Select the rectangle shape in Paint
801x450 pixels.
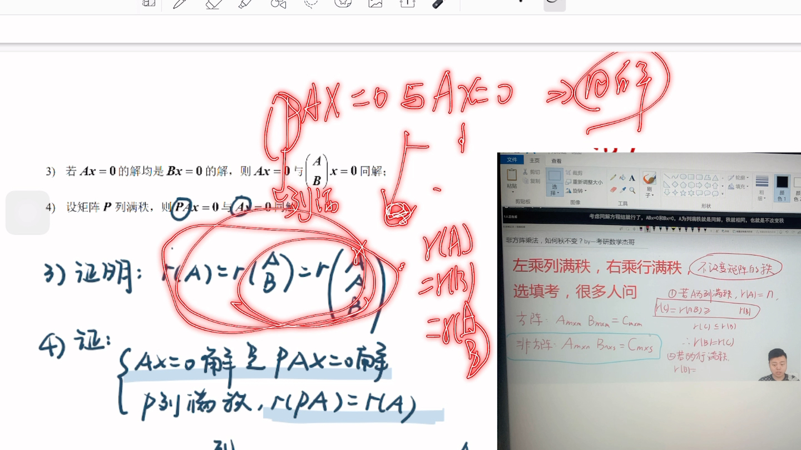click(x=691, y=176)
